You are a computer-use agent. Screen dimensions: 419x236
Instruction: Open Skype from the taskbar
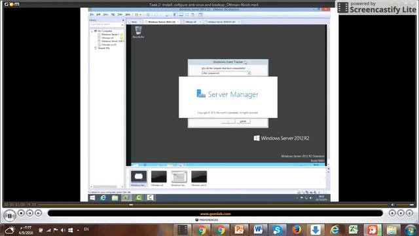[277, 230]
